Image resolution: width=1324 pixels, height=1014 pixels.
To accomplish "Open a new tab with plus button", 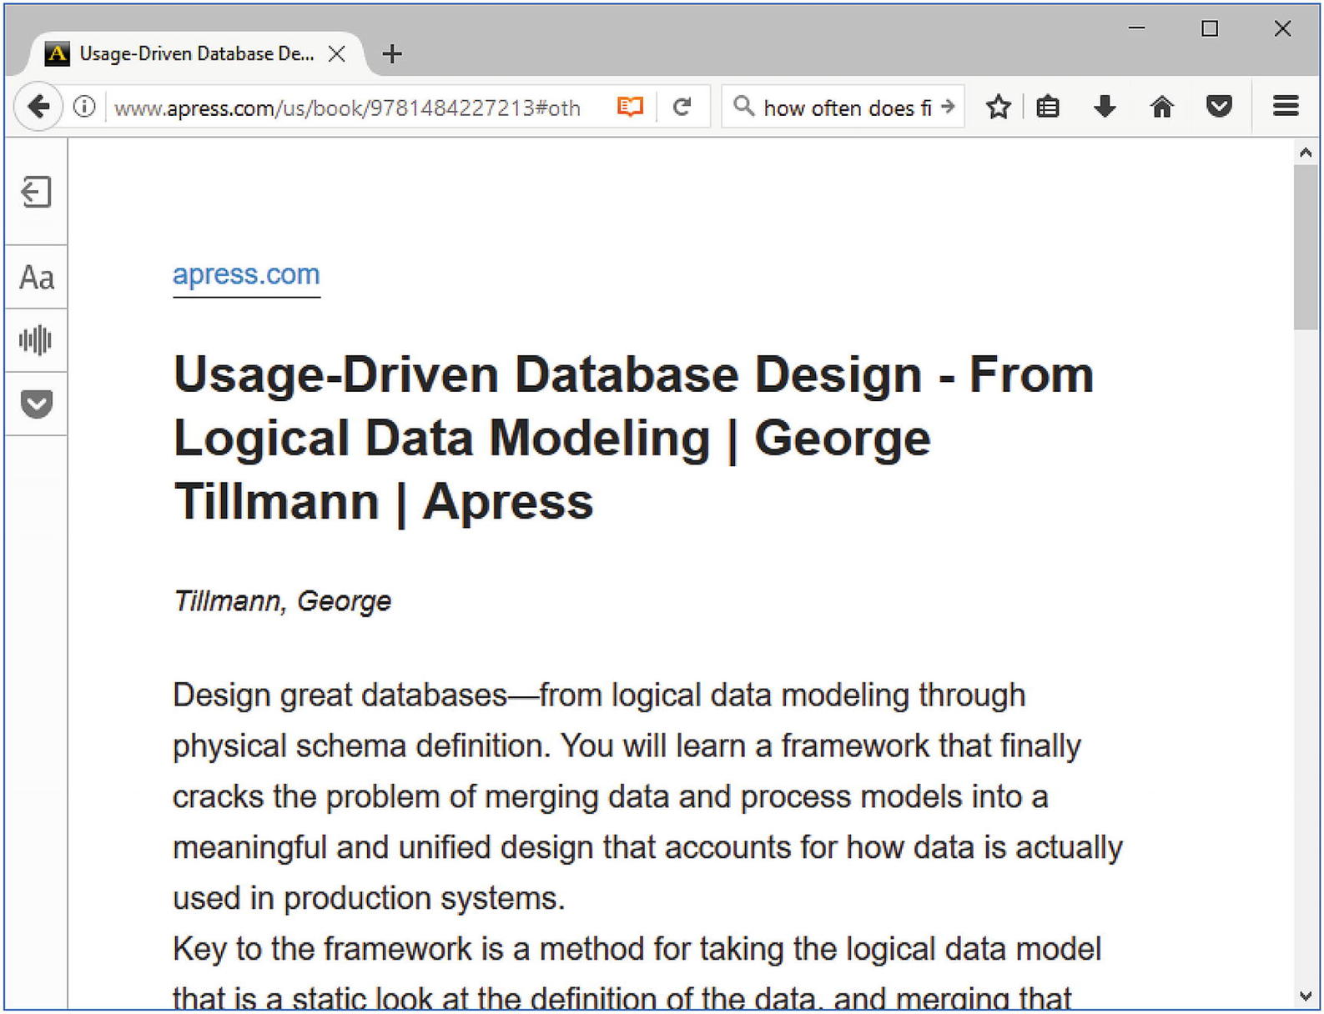I will pos(392,54).
